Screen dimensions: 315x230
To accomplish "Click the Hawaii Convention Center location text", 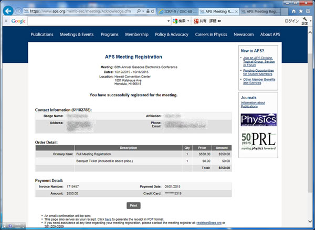I will (132, 76).
